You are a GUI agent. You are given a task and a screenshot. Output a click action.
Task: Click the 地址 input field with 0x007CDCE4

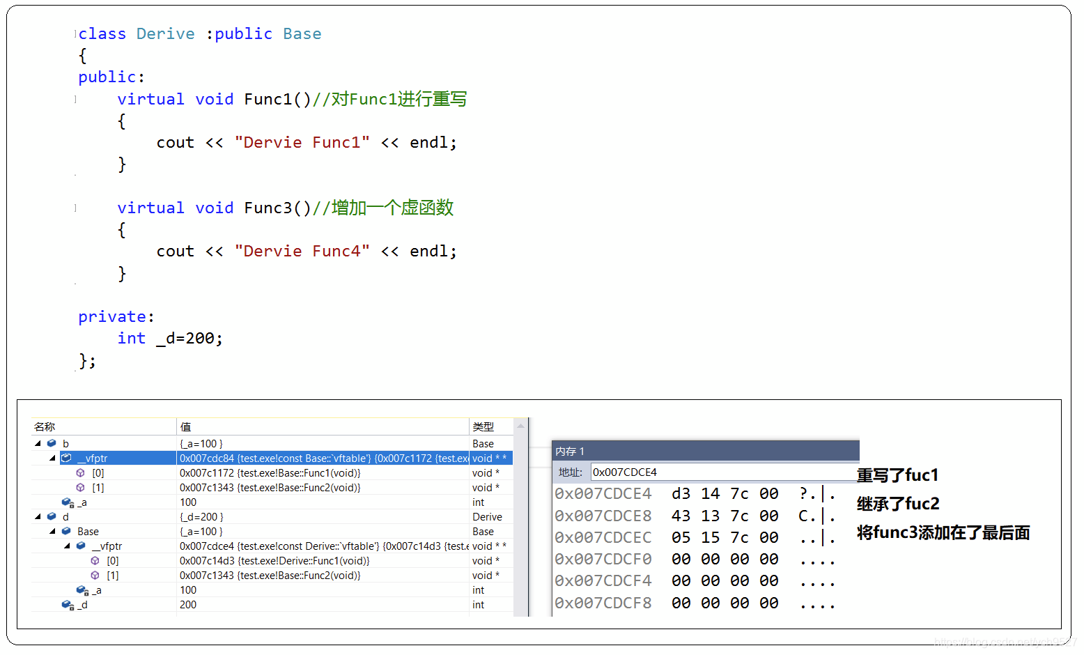click(x=725, y=472)
